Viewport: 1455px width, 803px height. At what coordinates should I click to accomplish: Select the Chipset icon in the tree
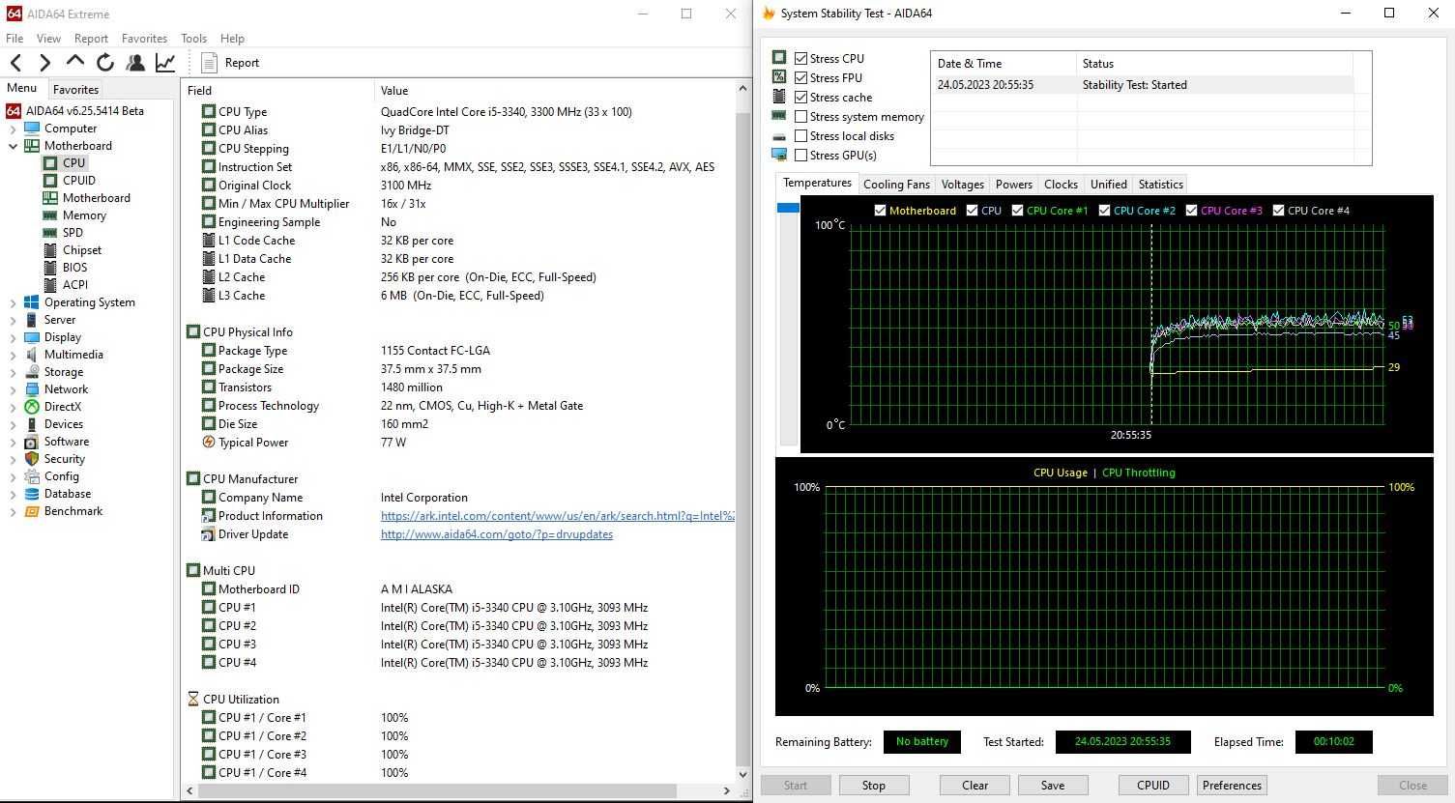point(50,250)
